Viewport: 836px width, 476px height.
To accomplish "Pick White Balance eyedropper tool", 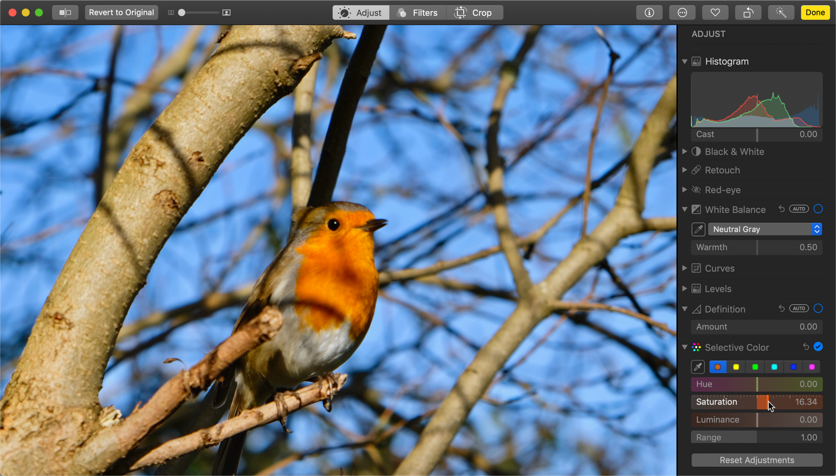I will tap(698, 229).
